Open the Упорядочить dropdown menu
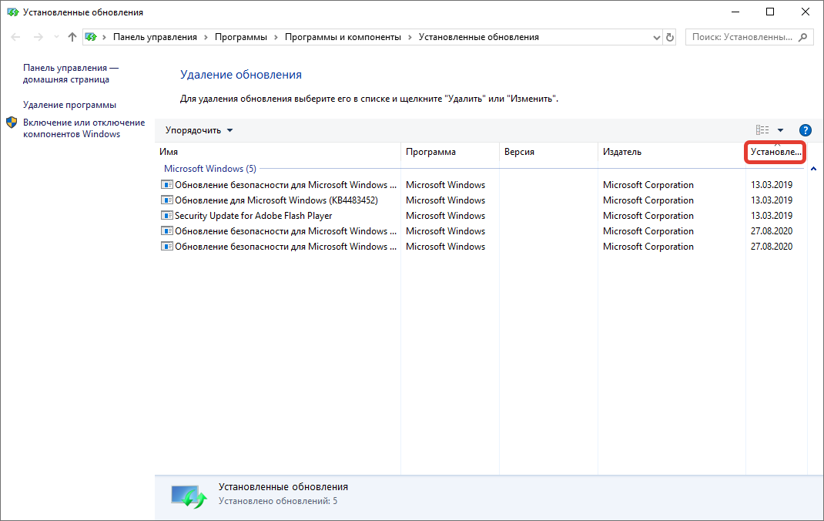 tap(199, 130)
